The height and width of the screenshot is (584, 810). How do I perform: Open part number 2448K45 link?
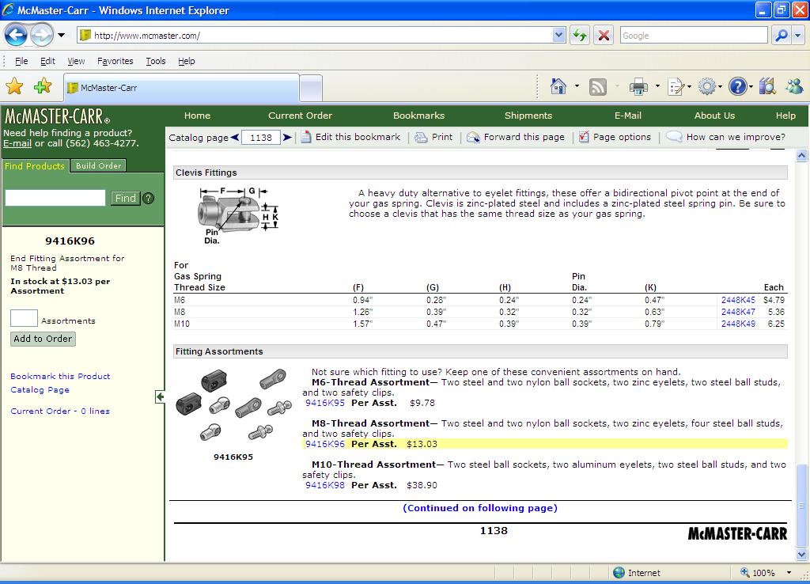738,300
